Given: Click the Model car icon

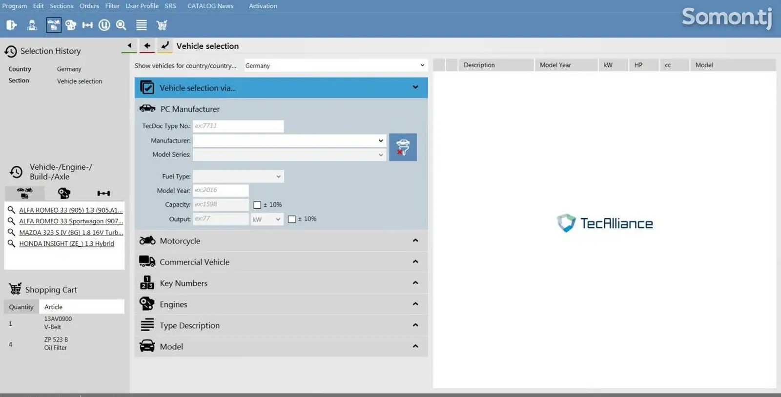Looking at the screenshot, I should [147, 346].
